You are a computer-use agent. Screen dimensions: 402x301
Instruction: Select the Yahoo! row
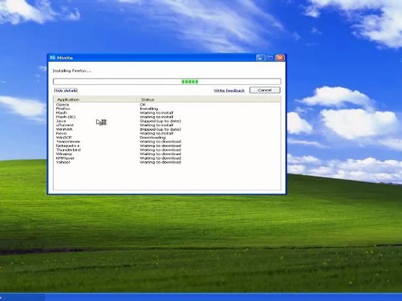(x=167, y=162)
